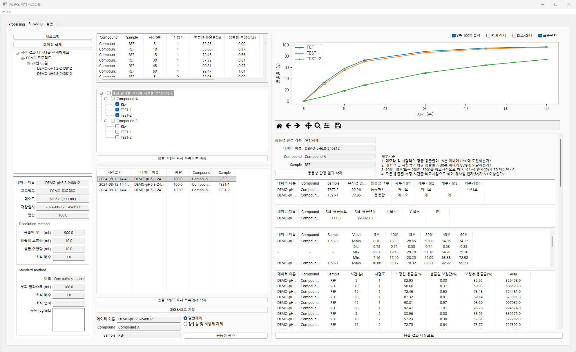Activate the zoom magnifier tool
576x352 pixels.
pos(318,126)
